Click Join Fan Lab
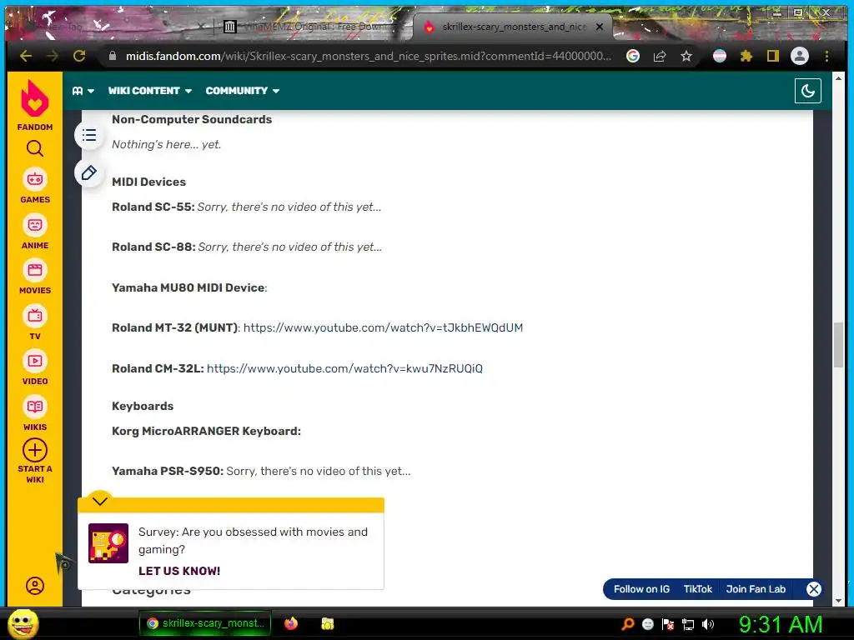The image size is (854, 640). pyautogui.click(x=756, y=589)
